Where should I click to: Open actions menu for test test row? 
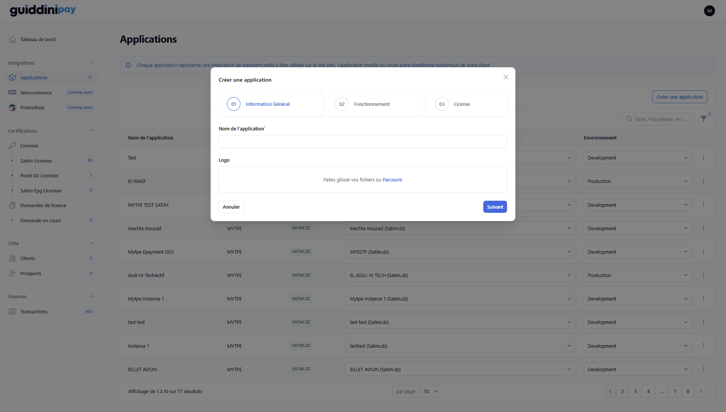pyautogui.click(x=704, y=322)
